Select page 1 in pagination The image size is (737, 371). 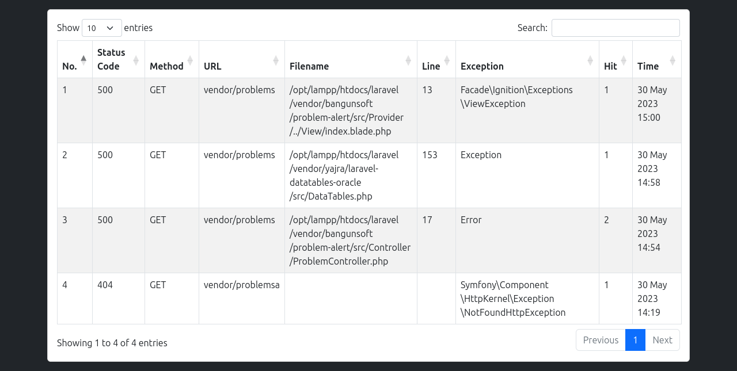click(635, 340)
